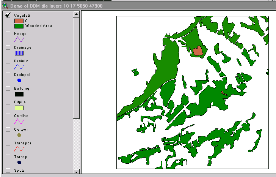Tick the Spots layer checkbox

tap(8, 171)
